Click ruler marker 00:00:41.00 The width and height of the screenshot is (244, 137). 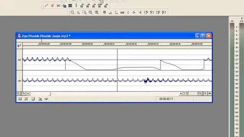pos(197,44)
